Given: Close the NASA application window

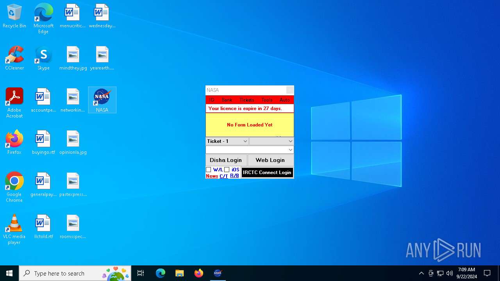Looking at the screenshot, I should click(x=290, y=90).
